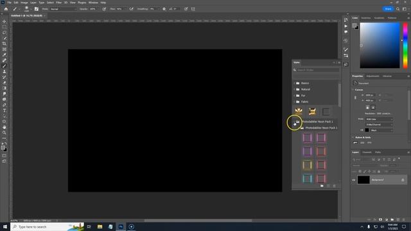The height and width of the screenshot is (231, 411).
Task: Collapse the Canvas section
Action: (353, 90)
